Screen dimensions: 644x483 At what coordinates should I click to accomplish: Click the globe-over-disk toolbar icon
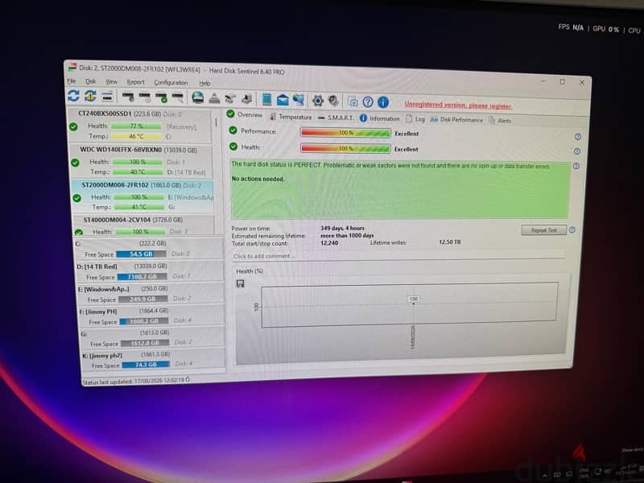click(198, 97)
